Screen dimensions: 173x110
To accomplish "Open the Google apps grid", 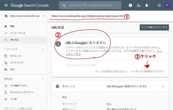I will click(x=159, y=5).
